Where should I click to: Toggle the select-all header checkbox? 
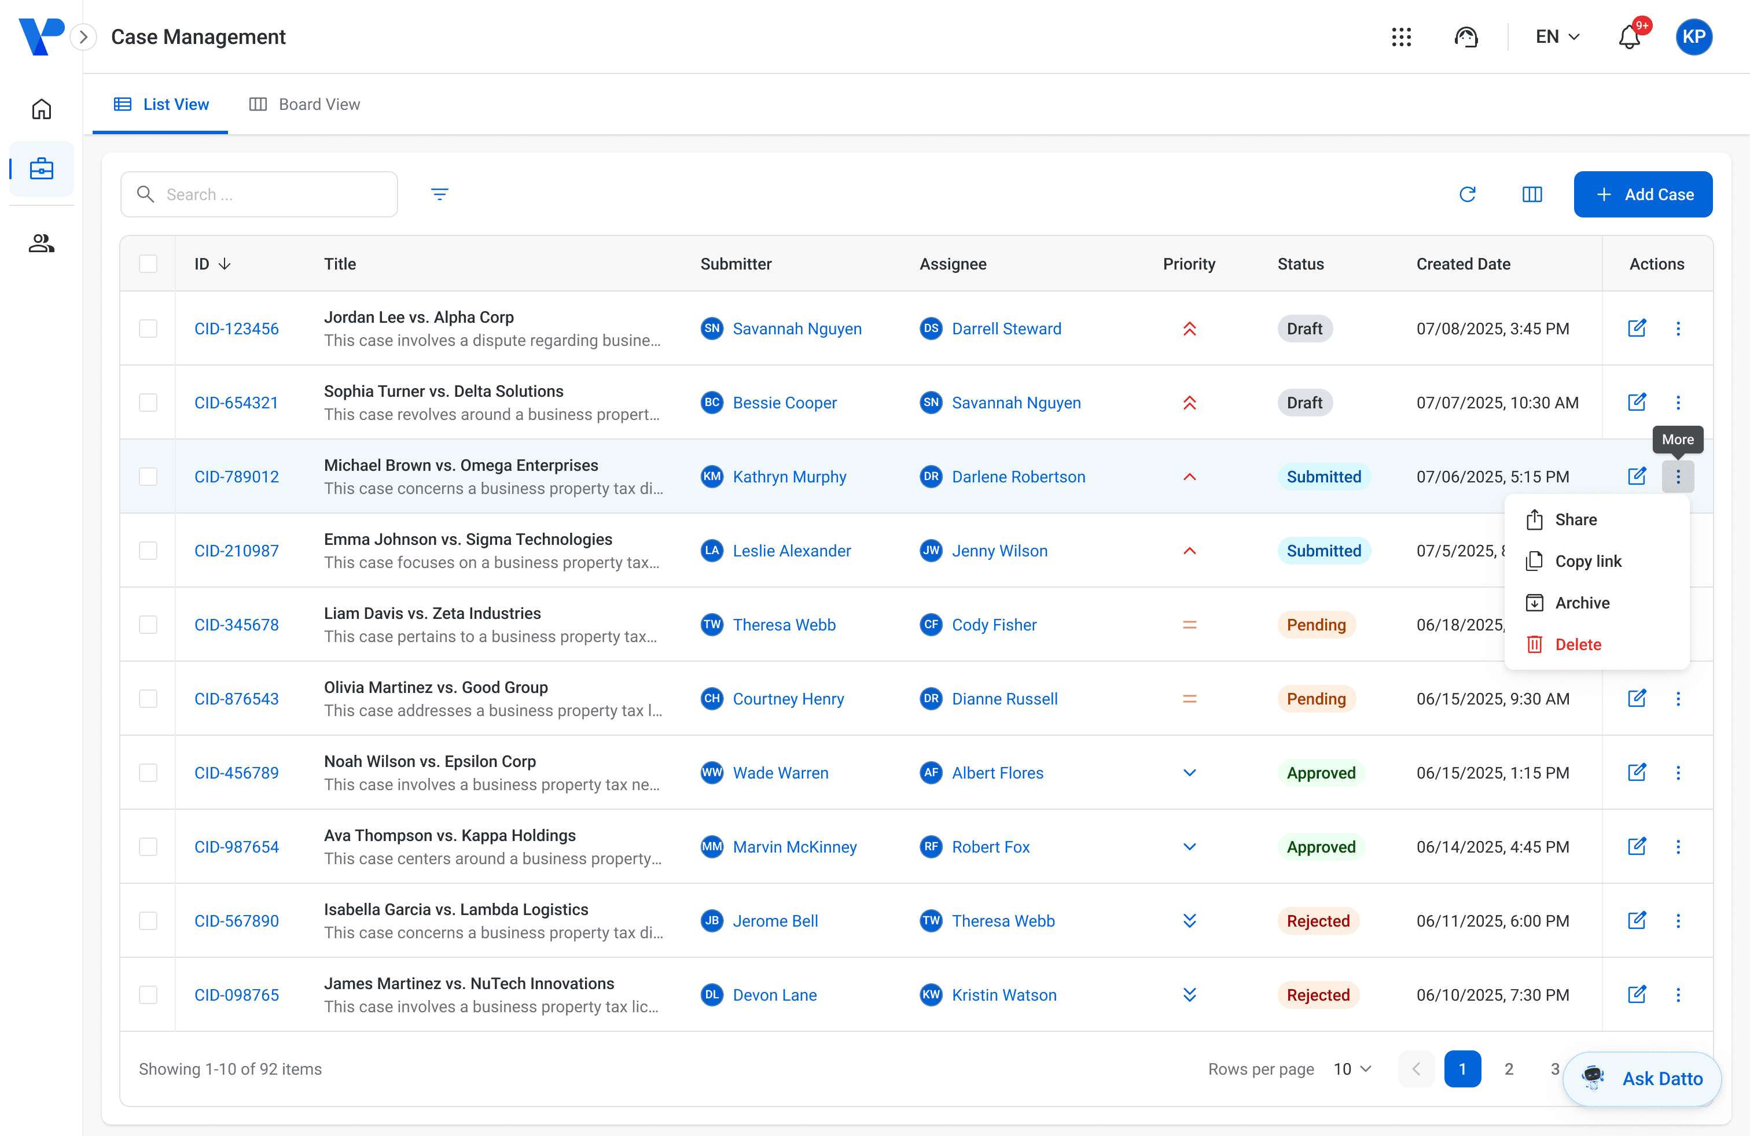pos(148,264)
